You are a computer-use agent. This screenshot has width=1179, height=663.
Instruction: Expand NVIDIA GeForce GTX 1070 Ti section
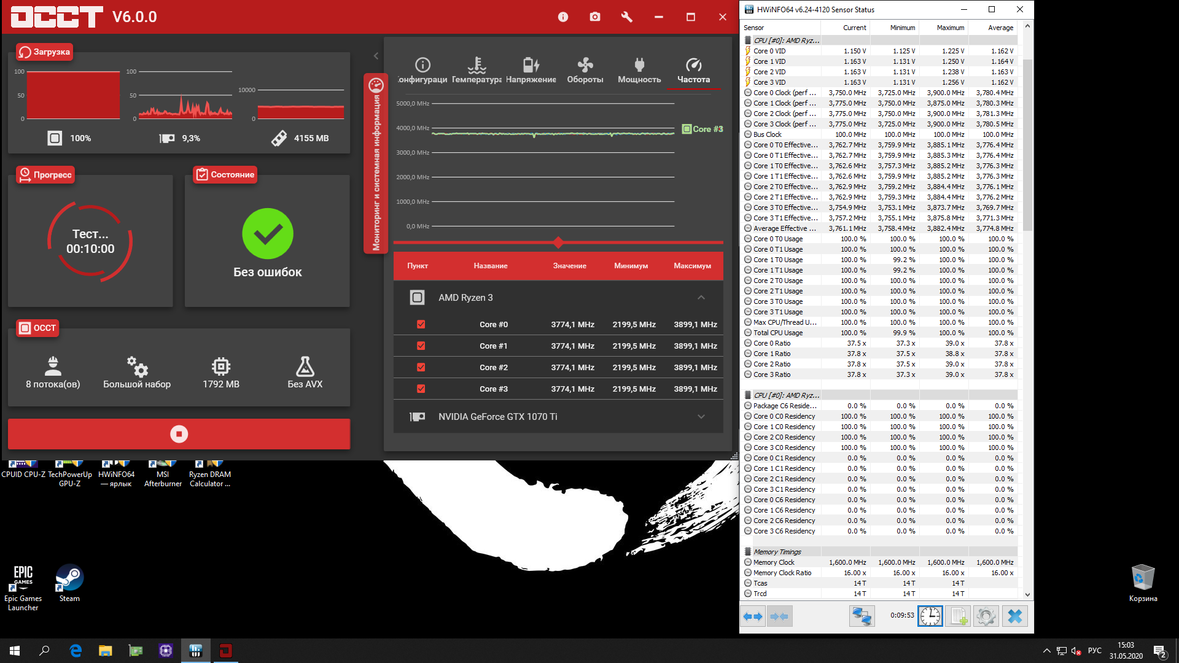coord(701,417)
